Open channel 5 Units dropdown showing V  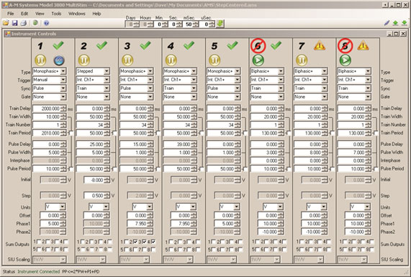[230, 207]
